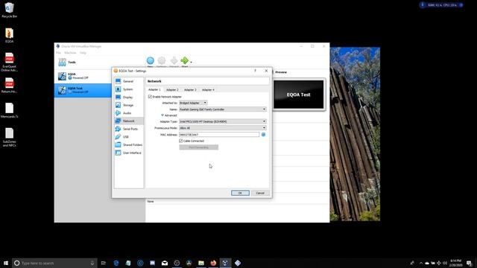Select the SubZones and NPCs desktop file
Viewport: 477px width, 268px height.
(9, 137)
